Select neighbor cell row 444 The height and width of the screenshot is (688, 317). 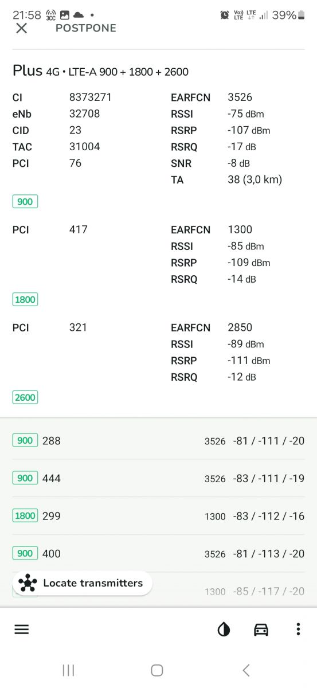(158, 478)
